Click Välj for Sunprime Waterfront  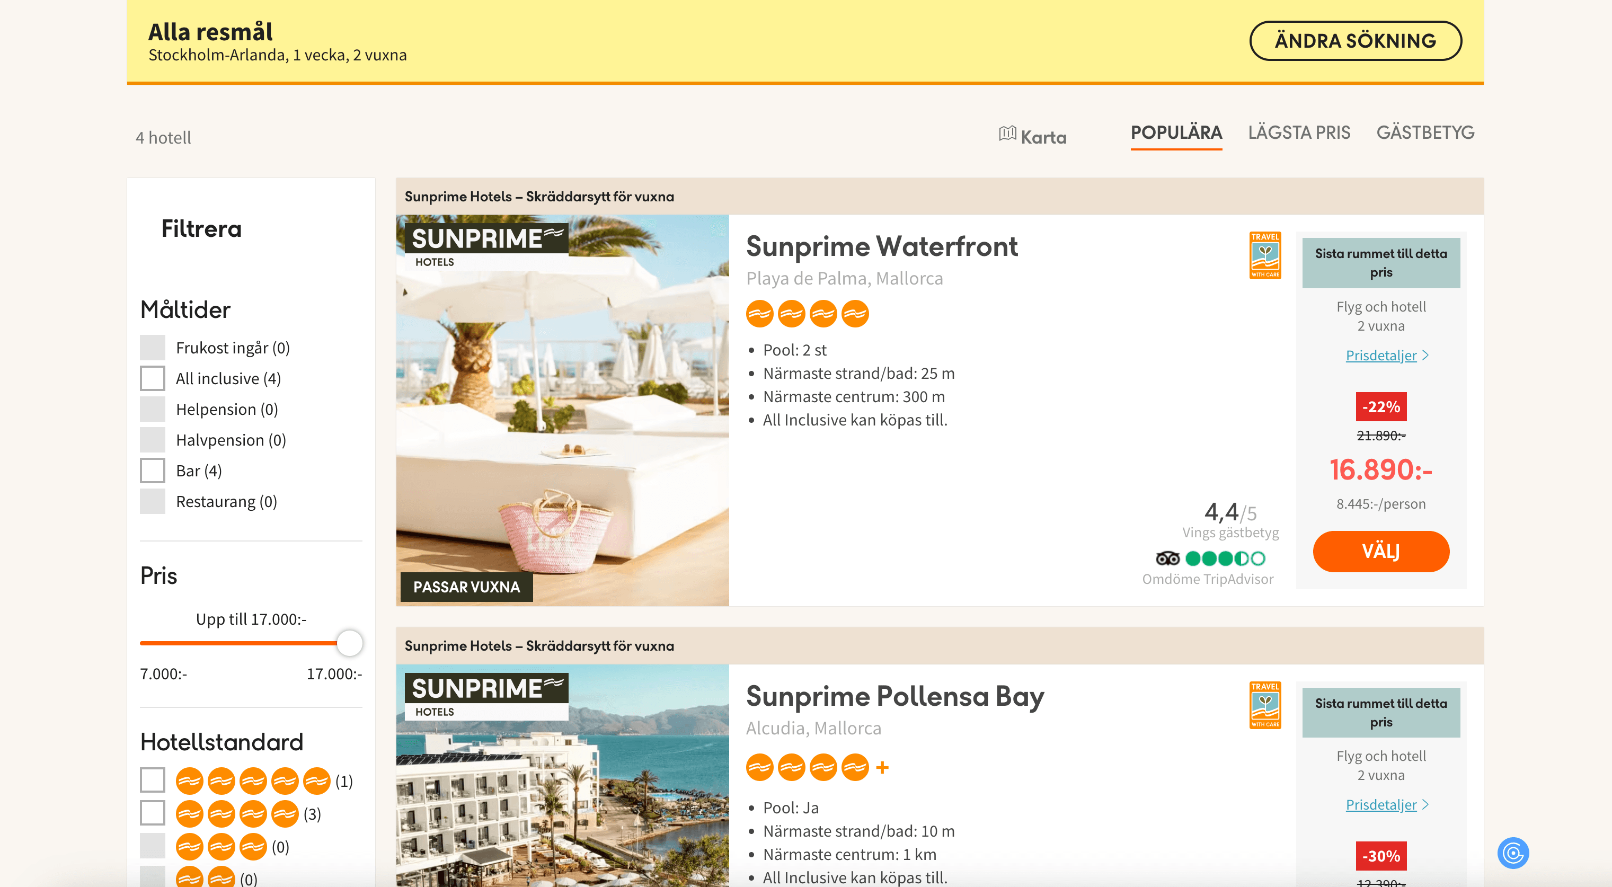(1380, 551)
